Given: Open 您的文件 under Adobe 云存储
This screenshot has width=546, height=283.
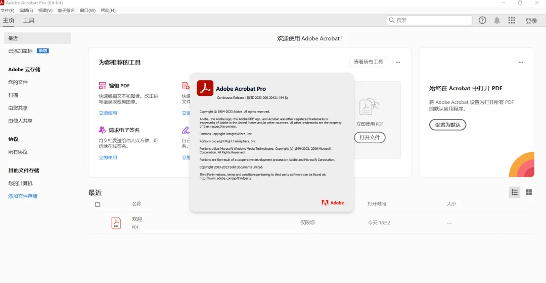Looking at the screenshot, I should click(18, 82).
